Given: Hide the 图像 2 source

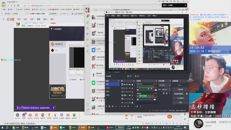Looking at the screenshot, I should pos(130,95).
